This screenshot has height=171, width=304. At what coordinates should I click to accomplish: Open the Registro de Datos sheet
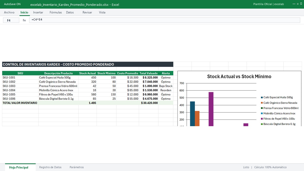coord(50,167)
